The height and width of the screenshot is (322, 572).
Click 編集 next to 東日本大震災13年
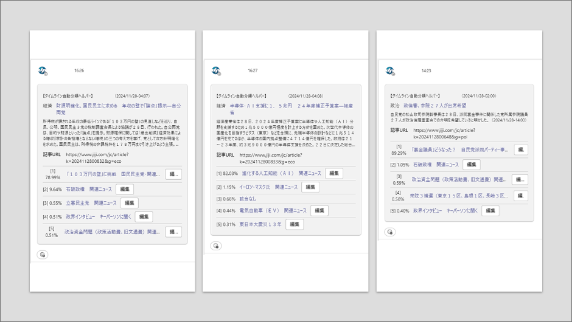pyautogui.click(x=295, y=224)
